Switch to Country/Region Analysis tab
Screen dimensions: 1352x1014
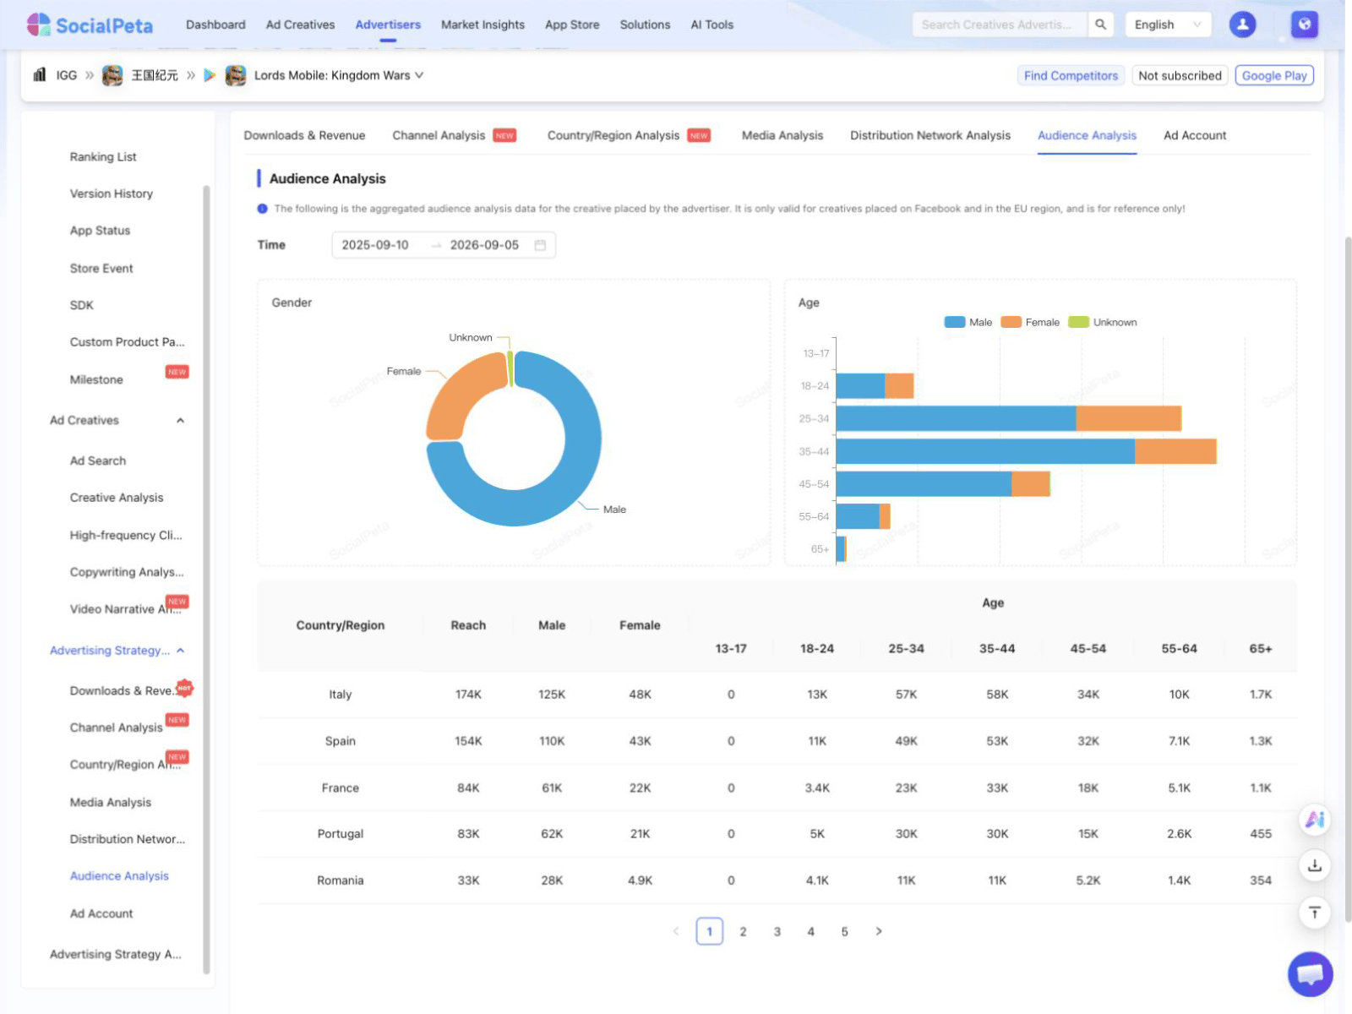(613, 135)
